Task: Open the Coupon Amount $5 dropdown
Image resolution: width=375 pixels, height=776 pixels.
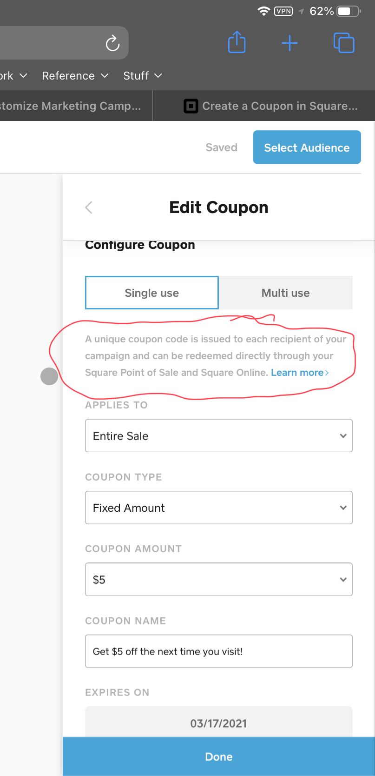Action: tap(218, 580)
